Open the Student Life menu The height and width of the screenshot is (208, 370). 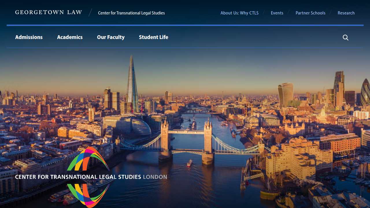point(153,37)
